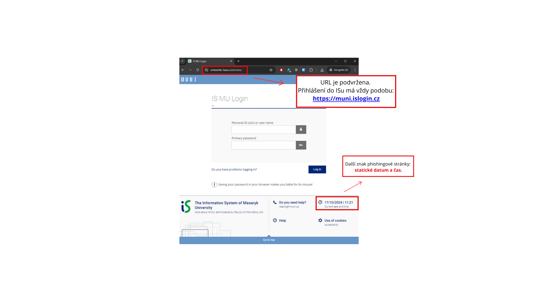Click the More about IS MU footer text
Screen dimensions: 538x302
[x=229, y=212]
